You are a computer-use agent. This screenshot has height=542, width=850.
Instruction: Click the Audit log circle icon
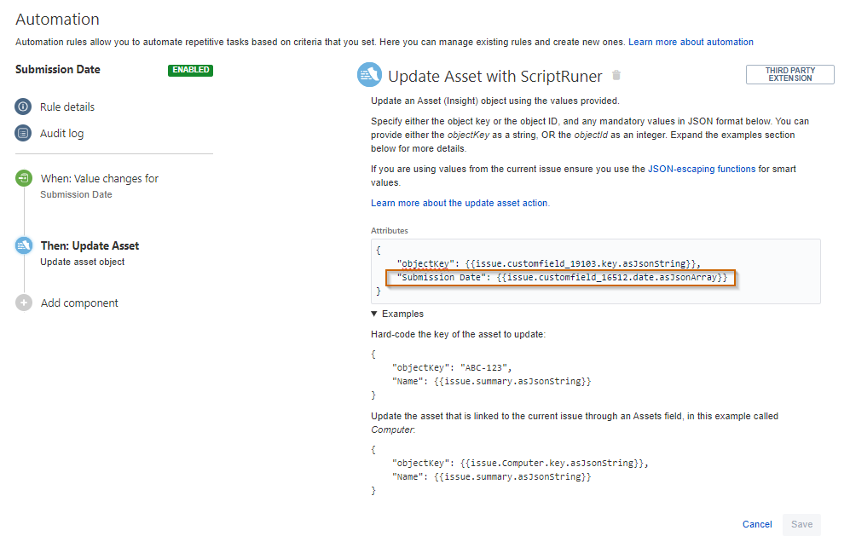tap(23, 132)
